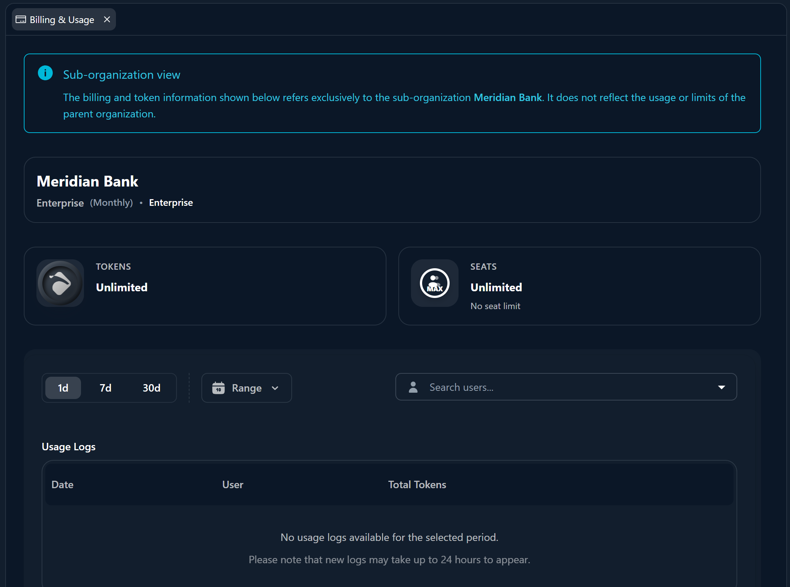Click the Tokens coin icon
Image resolution: width=790 pixels, height=587 pixels.
[60, 283]
